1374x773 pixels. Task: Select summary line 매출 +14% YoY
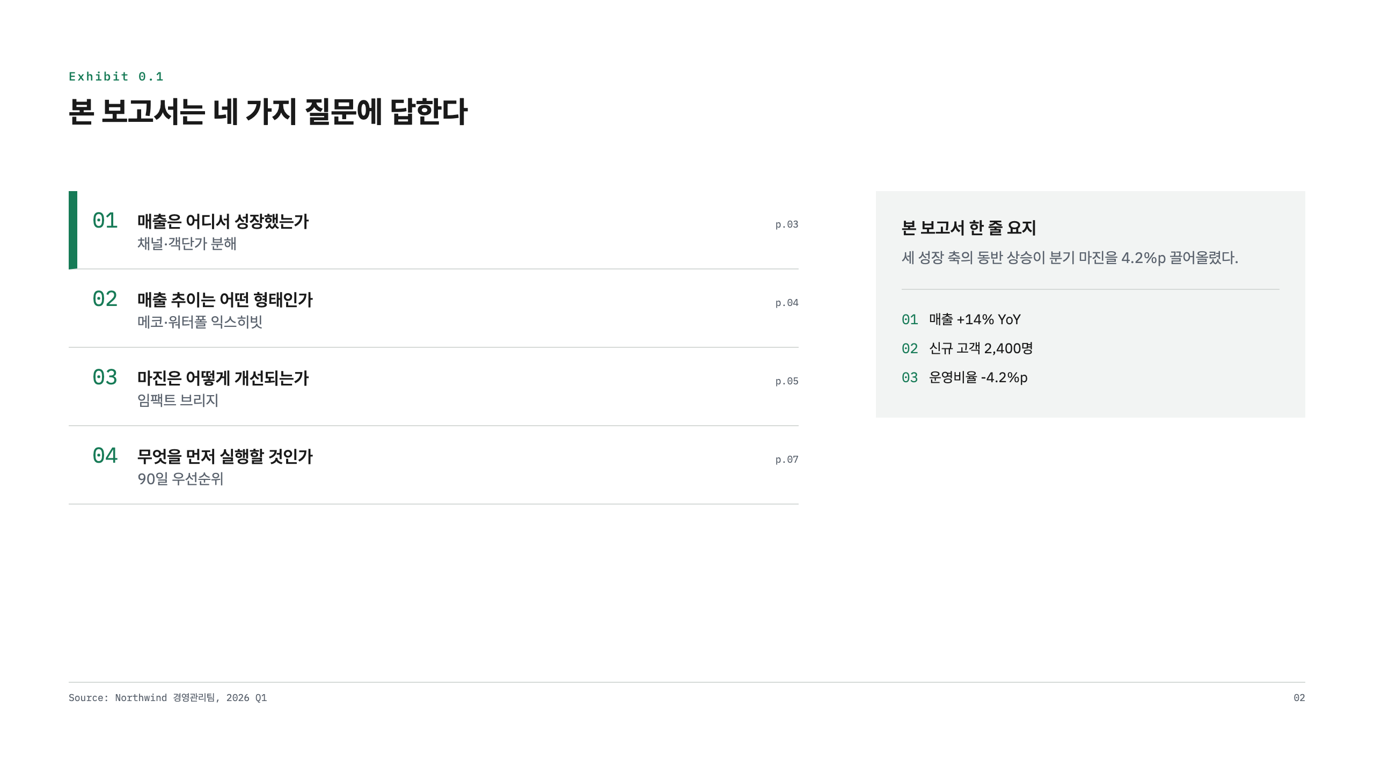(975, 319)
